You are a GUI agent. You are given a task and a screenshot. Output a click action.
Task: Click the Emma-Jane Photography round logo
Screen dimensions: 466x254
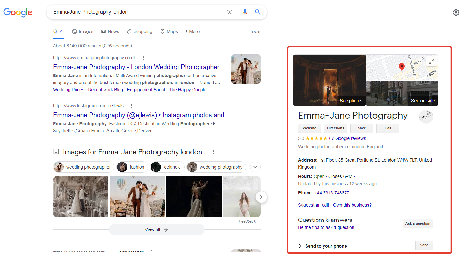click(426, 116)
